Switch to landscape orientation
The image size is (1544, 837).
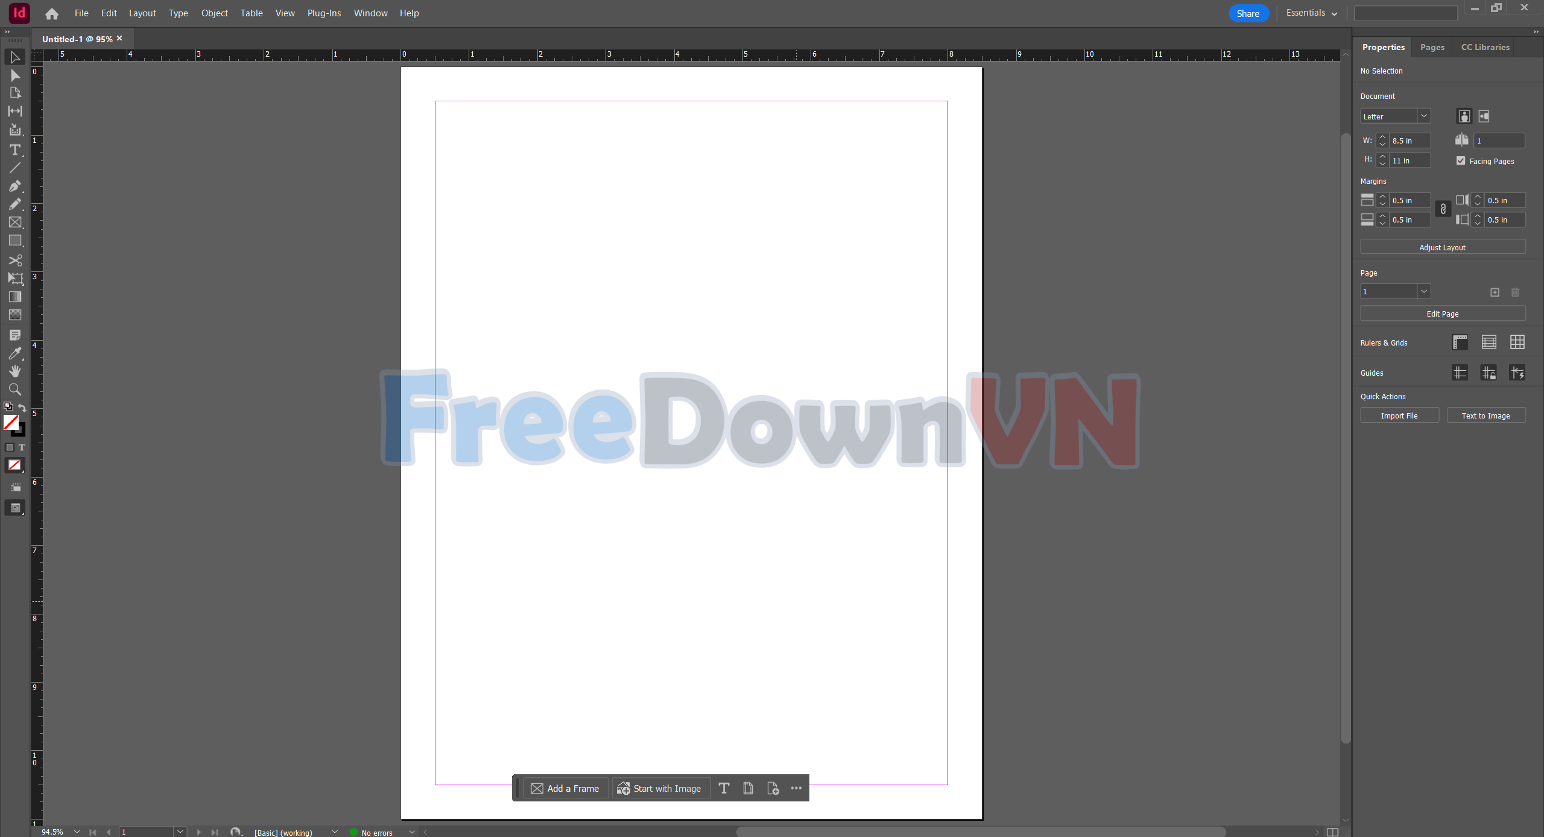click(1484, 116)
